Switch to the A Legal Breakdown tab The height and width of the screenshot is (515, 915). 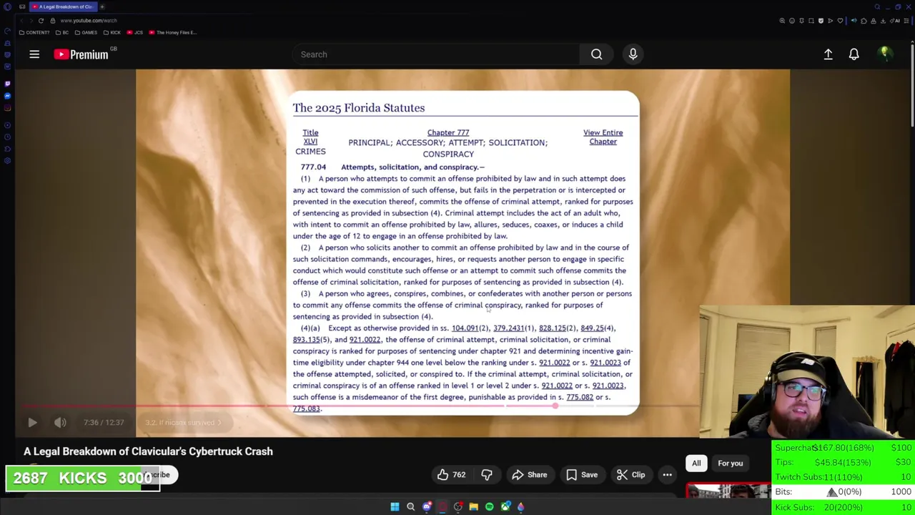(x=63, y=6)
